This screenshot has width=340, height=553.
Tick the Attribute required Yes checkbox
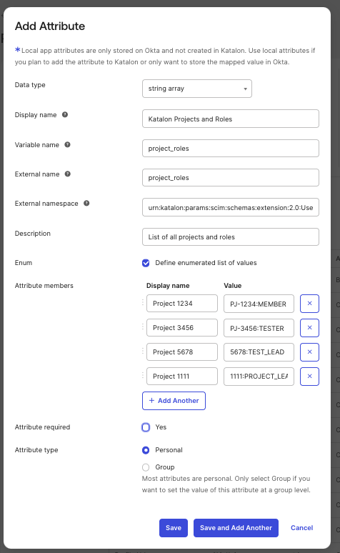pos(146,427)
